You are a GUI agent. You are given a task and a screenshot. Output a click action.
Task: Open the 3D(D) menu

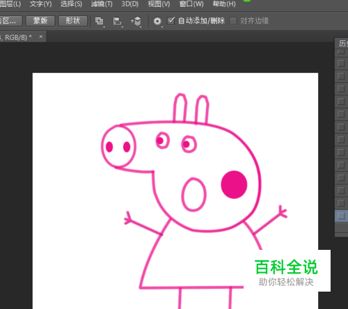[130, 4]
